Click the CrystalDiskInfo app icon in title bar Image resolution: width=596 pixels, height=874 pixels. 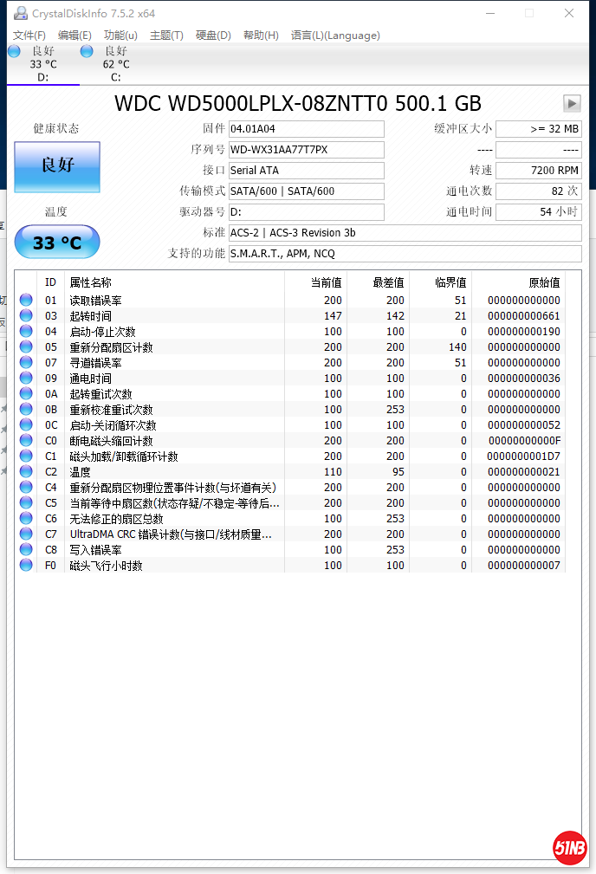20,13
